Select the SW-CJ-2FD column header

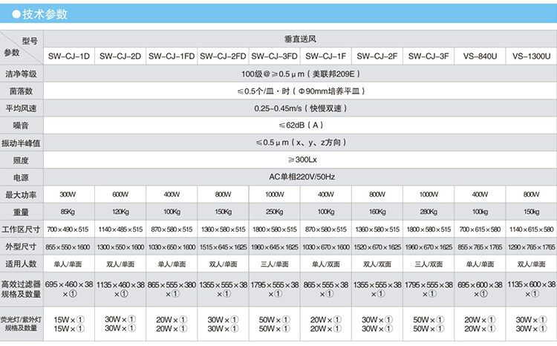(x=223, y=56)
